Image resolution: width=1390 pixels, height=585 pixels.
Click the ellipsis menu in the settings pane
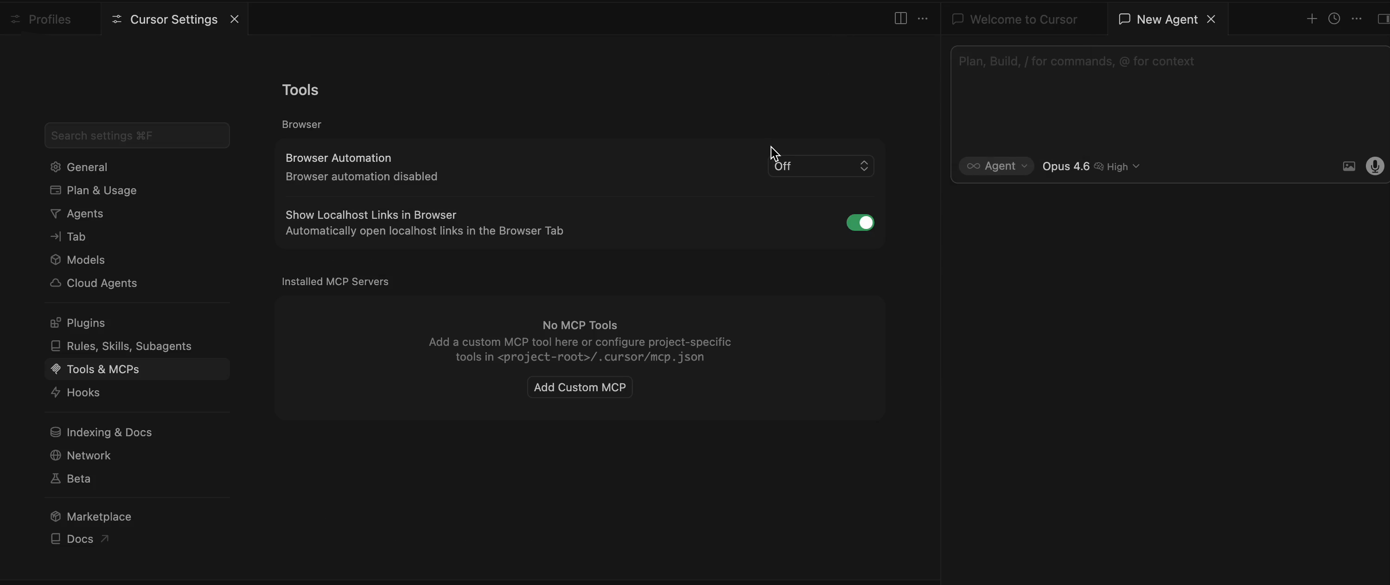923,19
